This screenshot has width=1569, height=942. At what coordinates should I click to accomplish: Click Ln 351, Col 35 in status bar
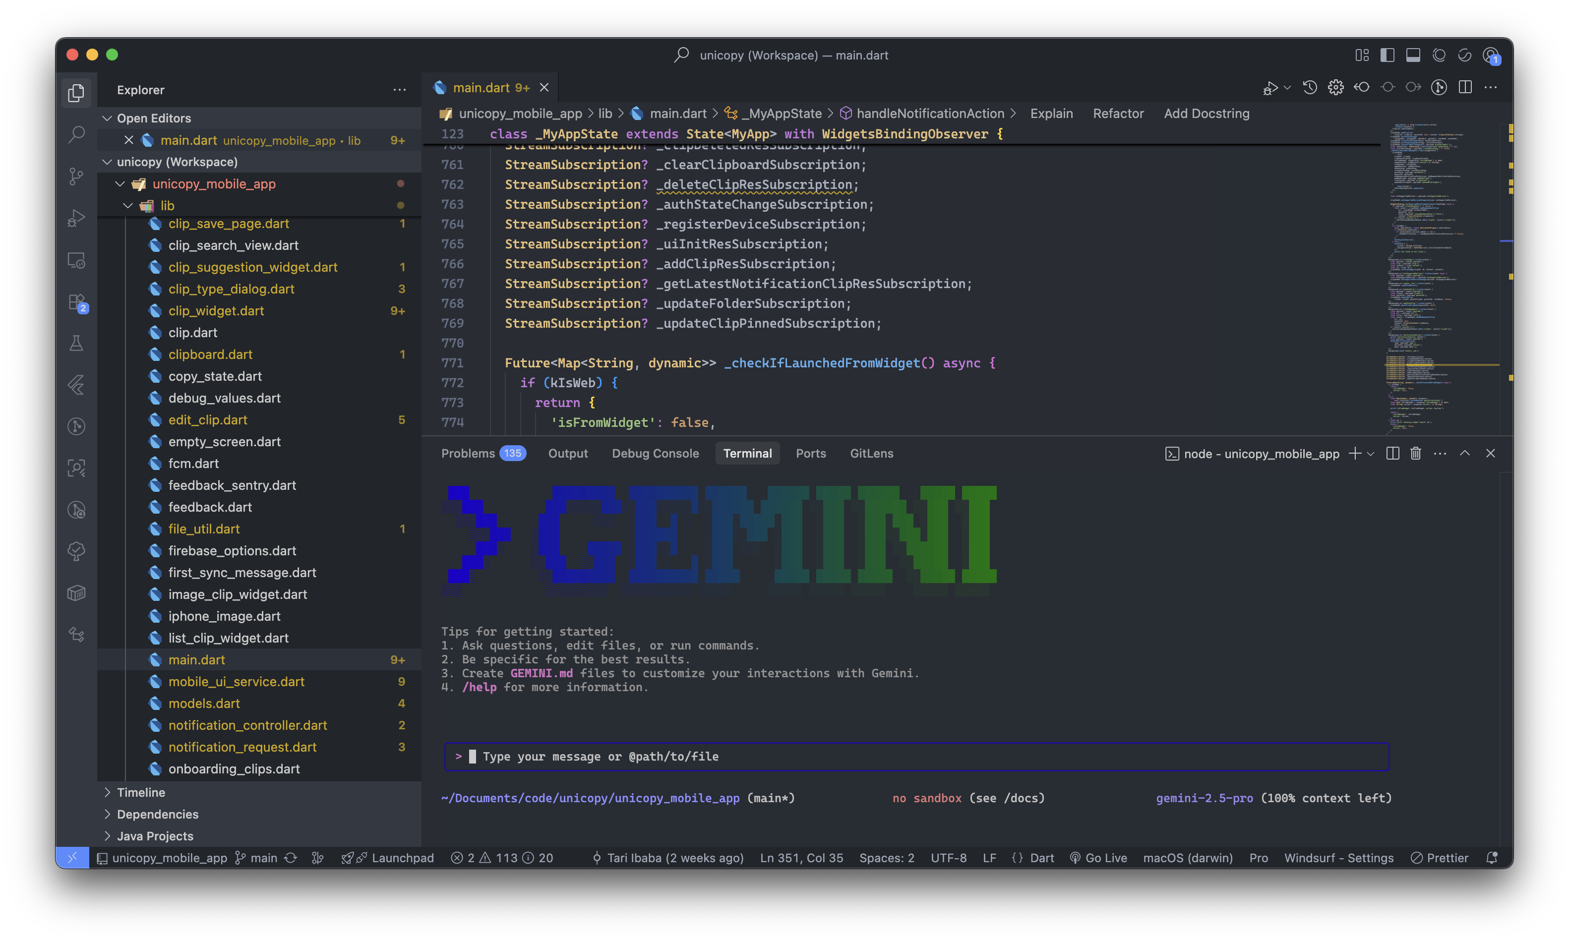802,858
